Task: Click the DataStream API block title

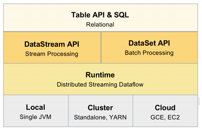Action: 52,44
